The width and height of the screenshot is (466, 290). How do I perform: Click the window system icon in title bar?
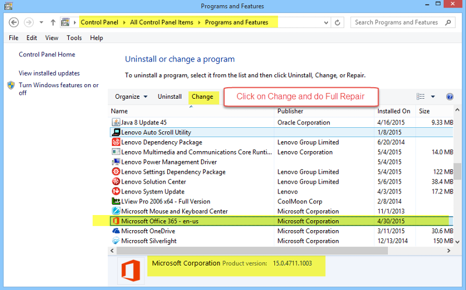coord(9,6)
